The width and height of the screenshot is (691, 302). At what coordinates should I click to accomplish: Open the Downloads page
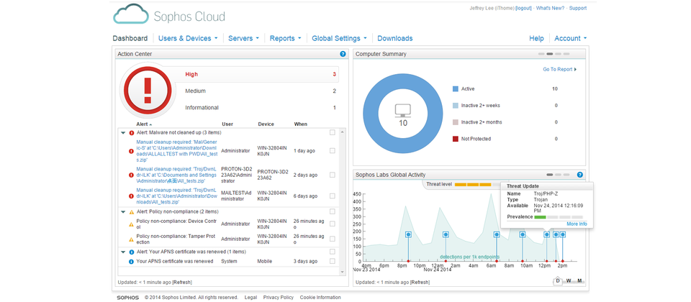point(395,38)
